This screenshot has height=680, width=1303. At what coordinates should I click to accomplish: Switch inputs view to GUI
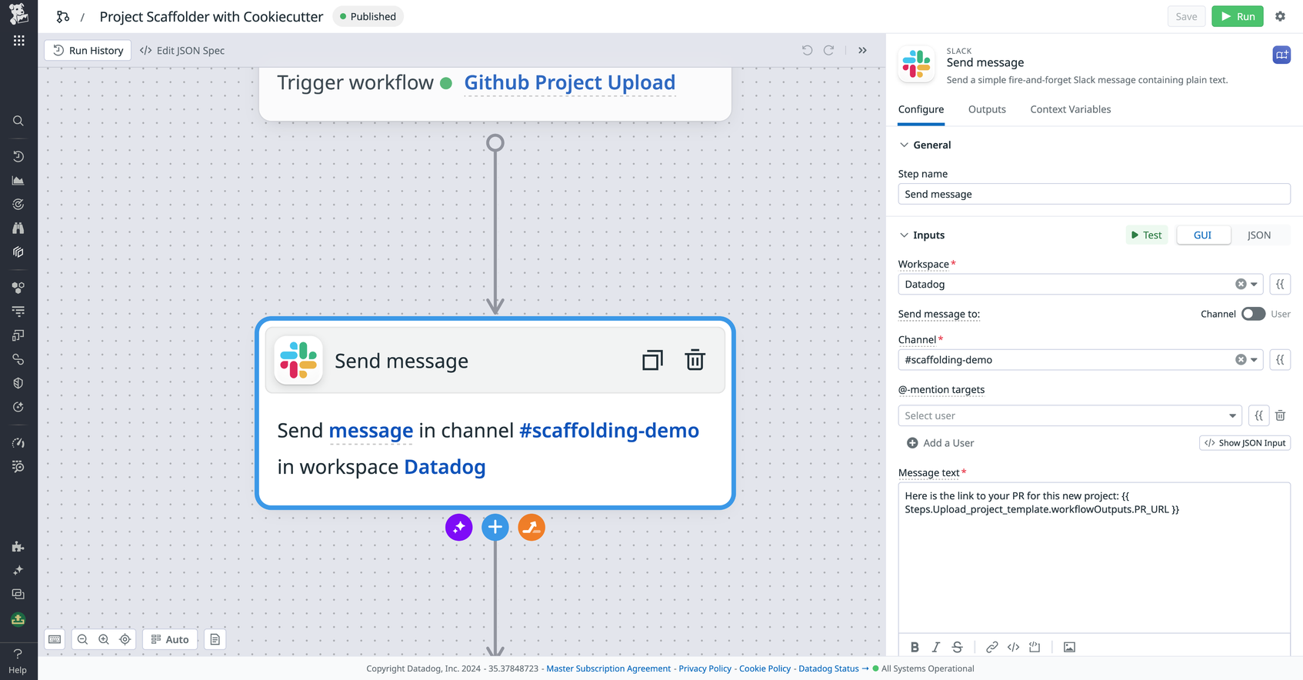pos(1202,235)
